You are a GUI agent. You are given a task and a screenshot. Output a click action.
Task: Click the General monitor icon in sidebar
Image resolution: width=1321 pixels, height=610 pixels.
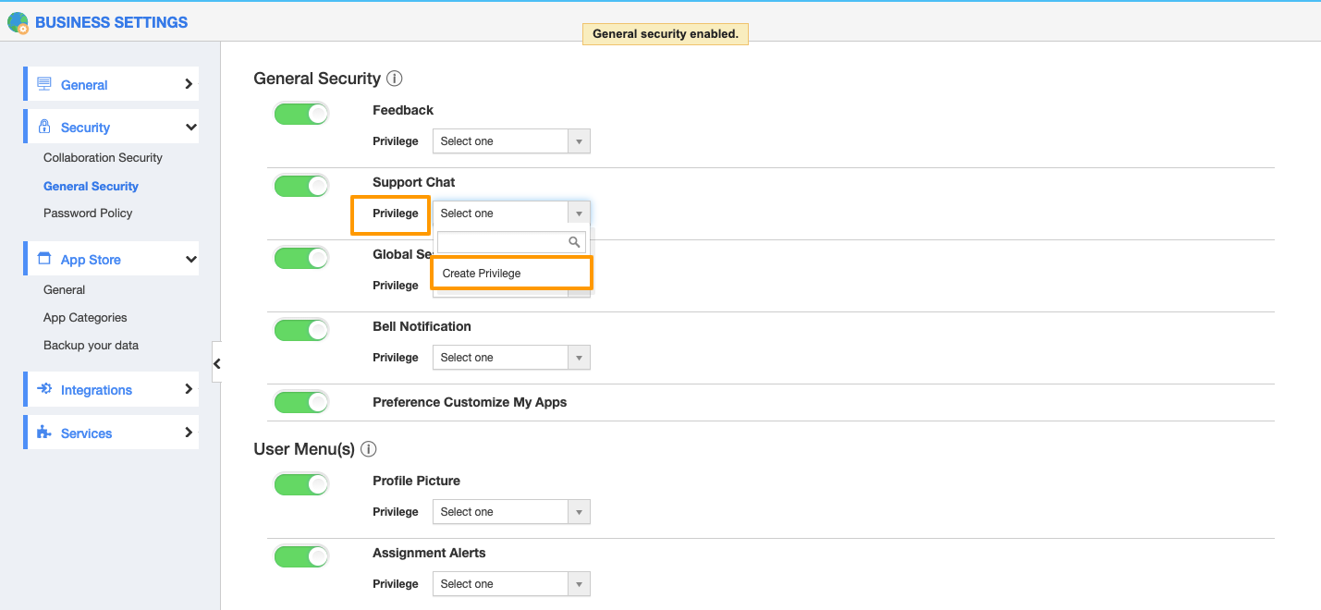(x=43, y=84)
